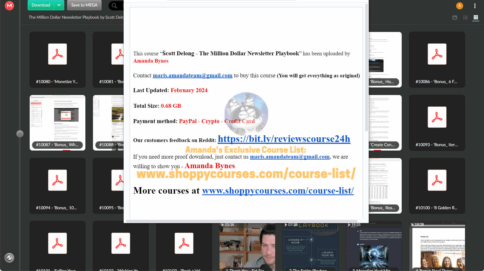Open PDF file #10100 8 Golden R
This screenshot has height=271, width=484.
click(x=437, y=186)
